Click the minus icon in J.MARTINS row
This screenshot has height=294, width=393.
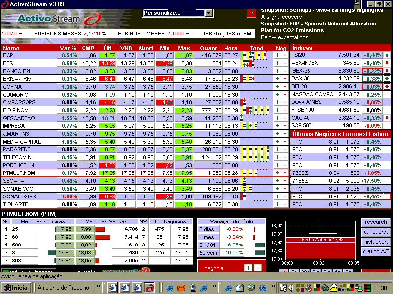(285, 133)
